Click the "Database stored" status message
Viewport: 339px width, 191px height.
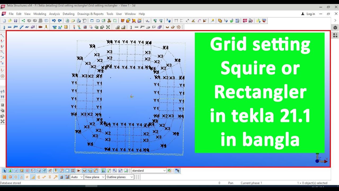pyautogui.click(x=10, y=183)
